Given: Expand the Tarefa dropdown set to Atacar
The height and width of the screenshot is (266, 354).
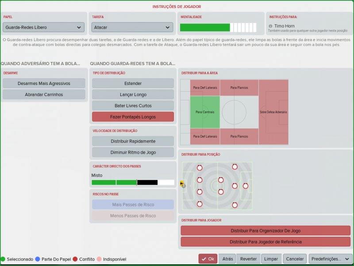Looking at the screenshot, I should (x=132, y=27).
